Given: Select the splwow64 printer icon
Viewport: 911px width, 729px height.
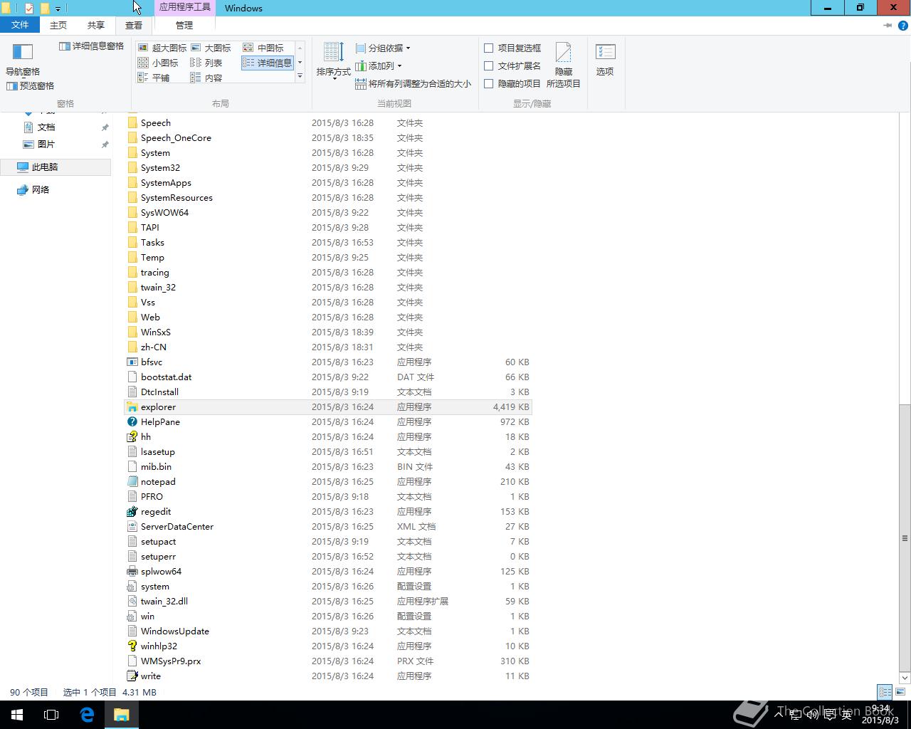Looking at the screenshot, I should (x=132, y=571).
